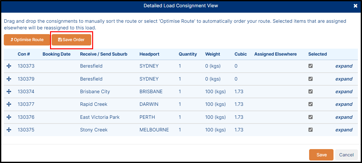Viewport: 362px width, 163px height.
Task: Click the move handle for consignment 130373
Action: pyautogui.click(x=9, y=66)
